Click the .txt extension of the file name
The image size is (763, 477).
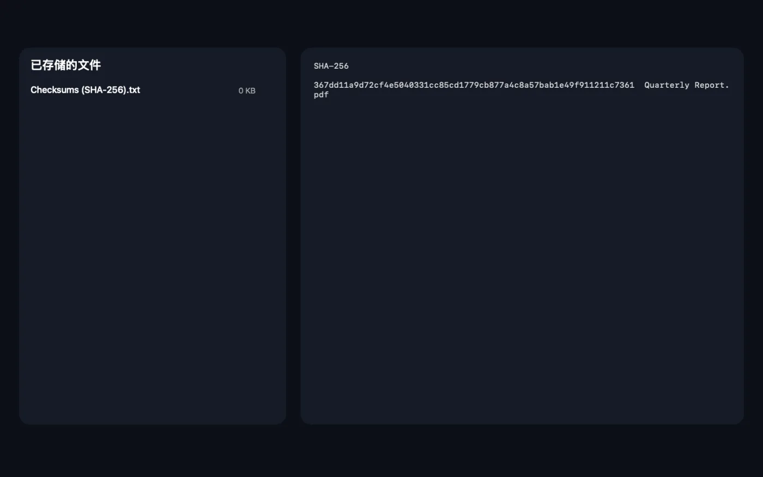click(134, 90)
